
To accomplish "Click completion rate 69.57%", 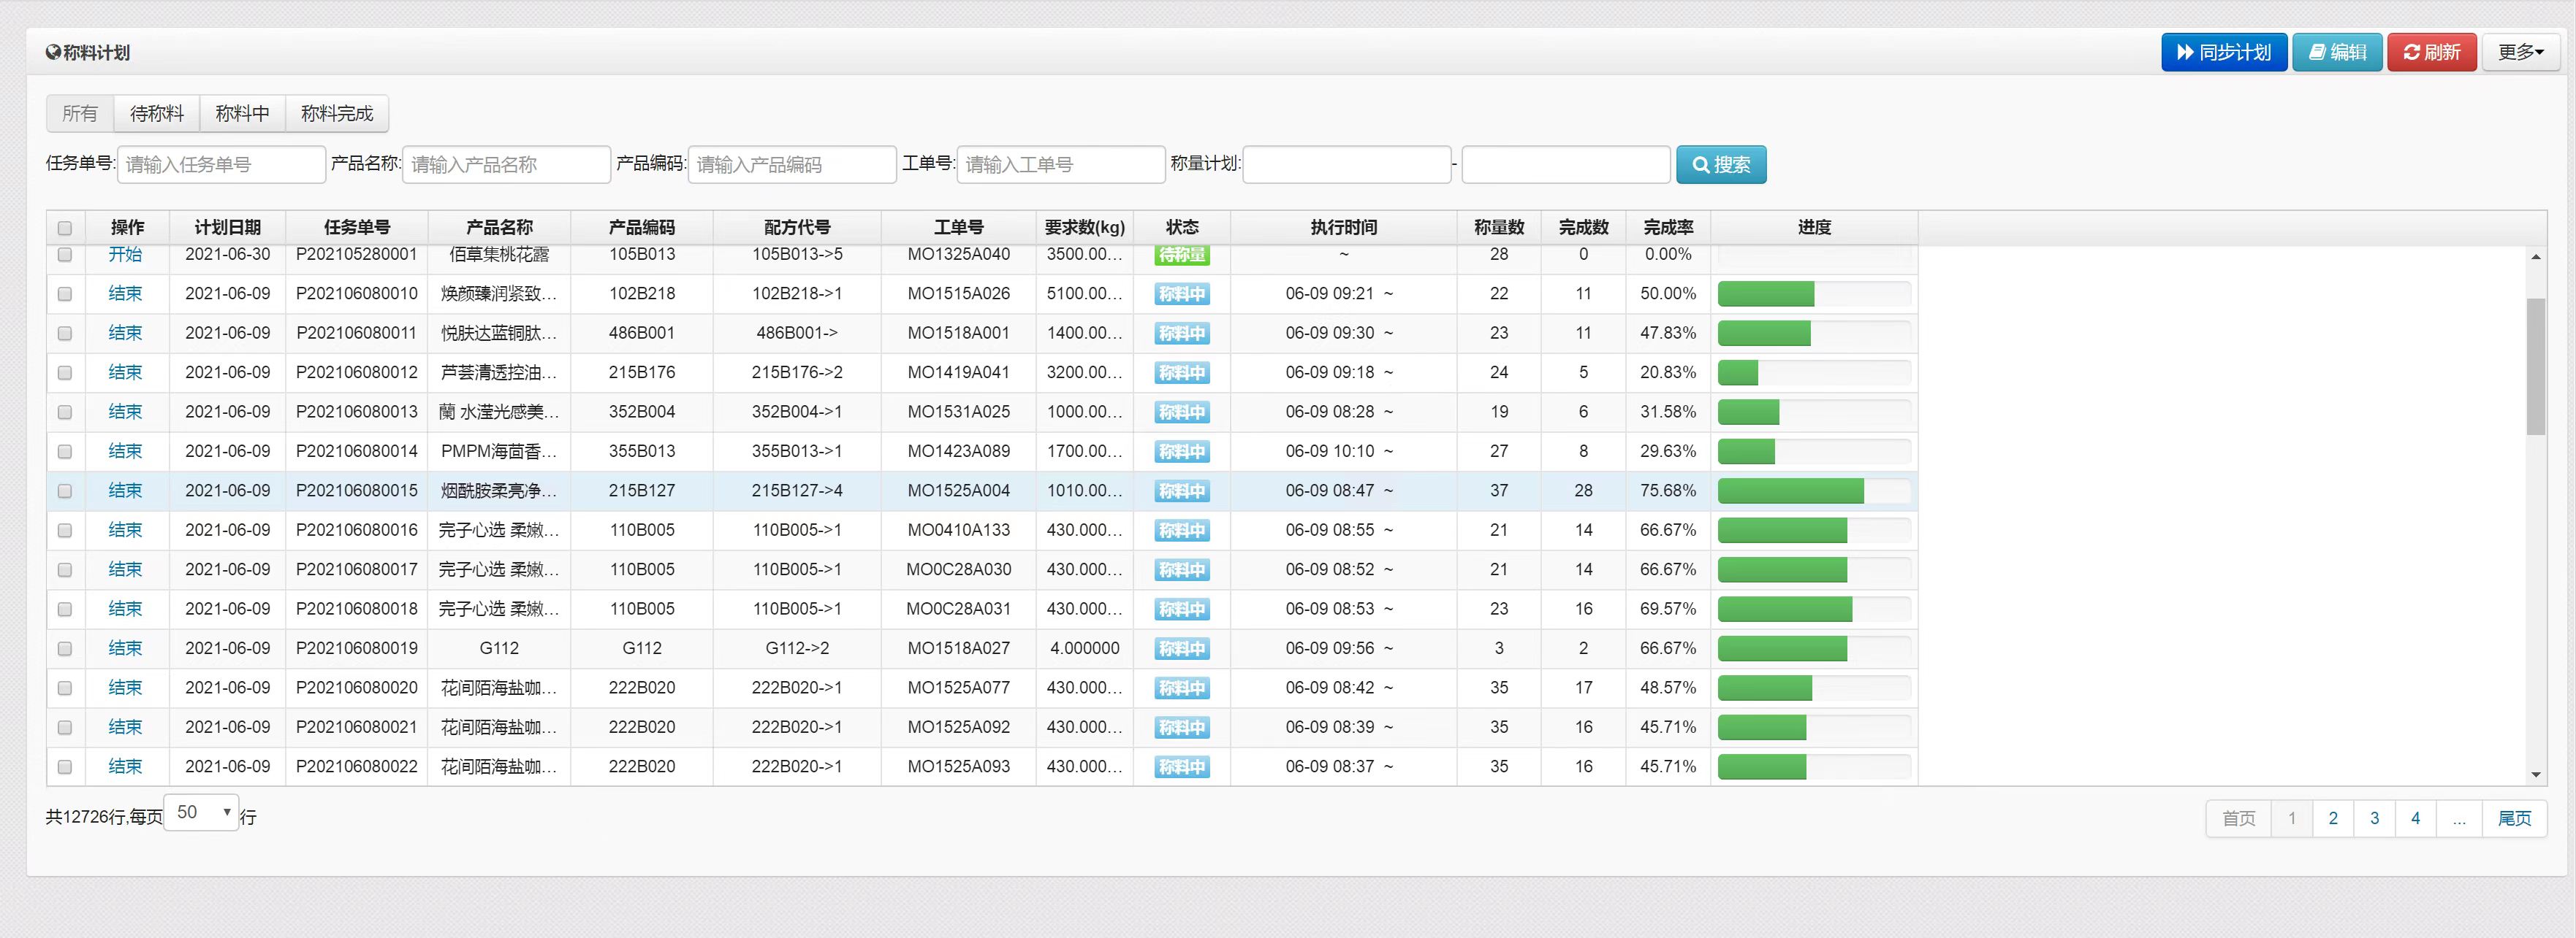I will pyautogui.click(x=1668, y=610).
